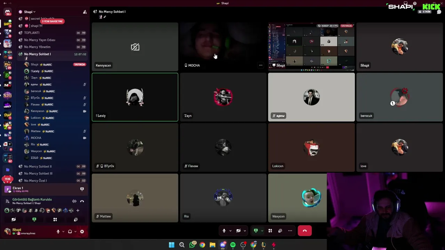Toggle camera in left voice panel
This screenshot has width=445, height=250.
click(x=14, y=219)
